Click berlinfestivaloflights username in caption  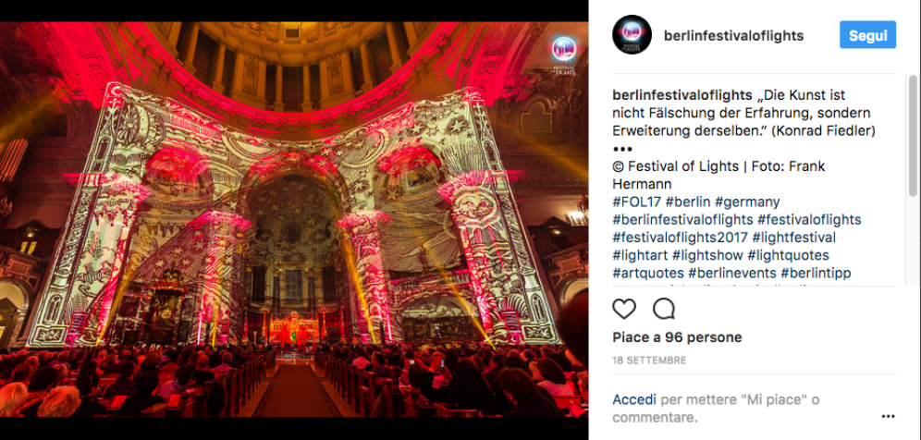pos(682,95)
